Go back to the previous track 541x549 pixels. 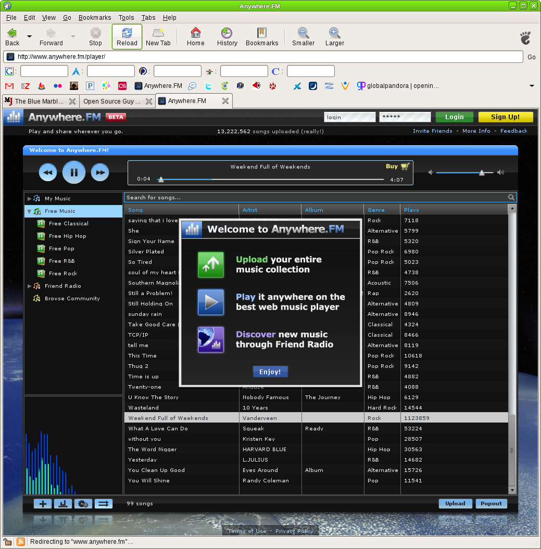click(48, 172)
